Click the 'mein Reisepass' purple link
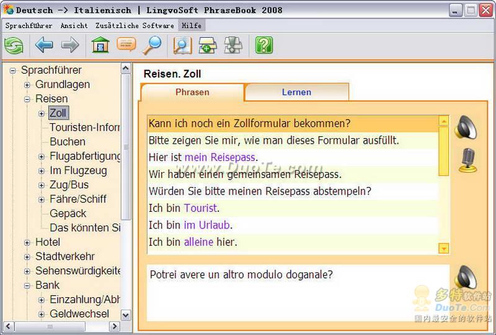 (220, 157)
